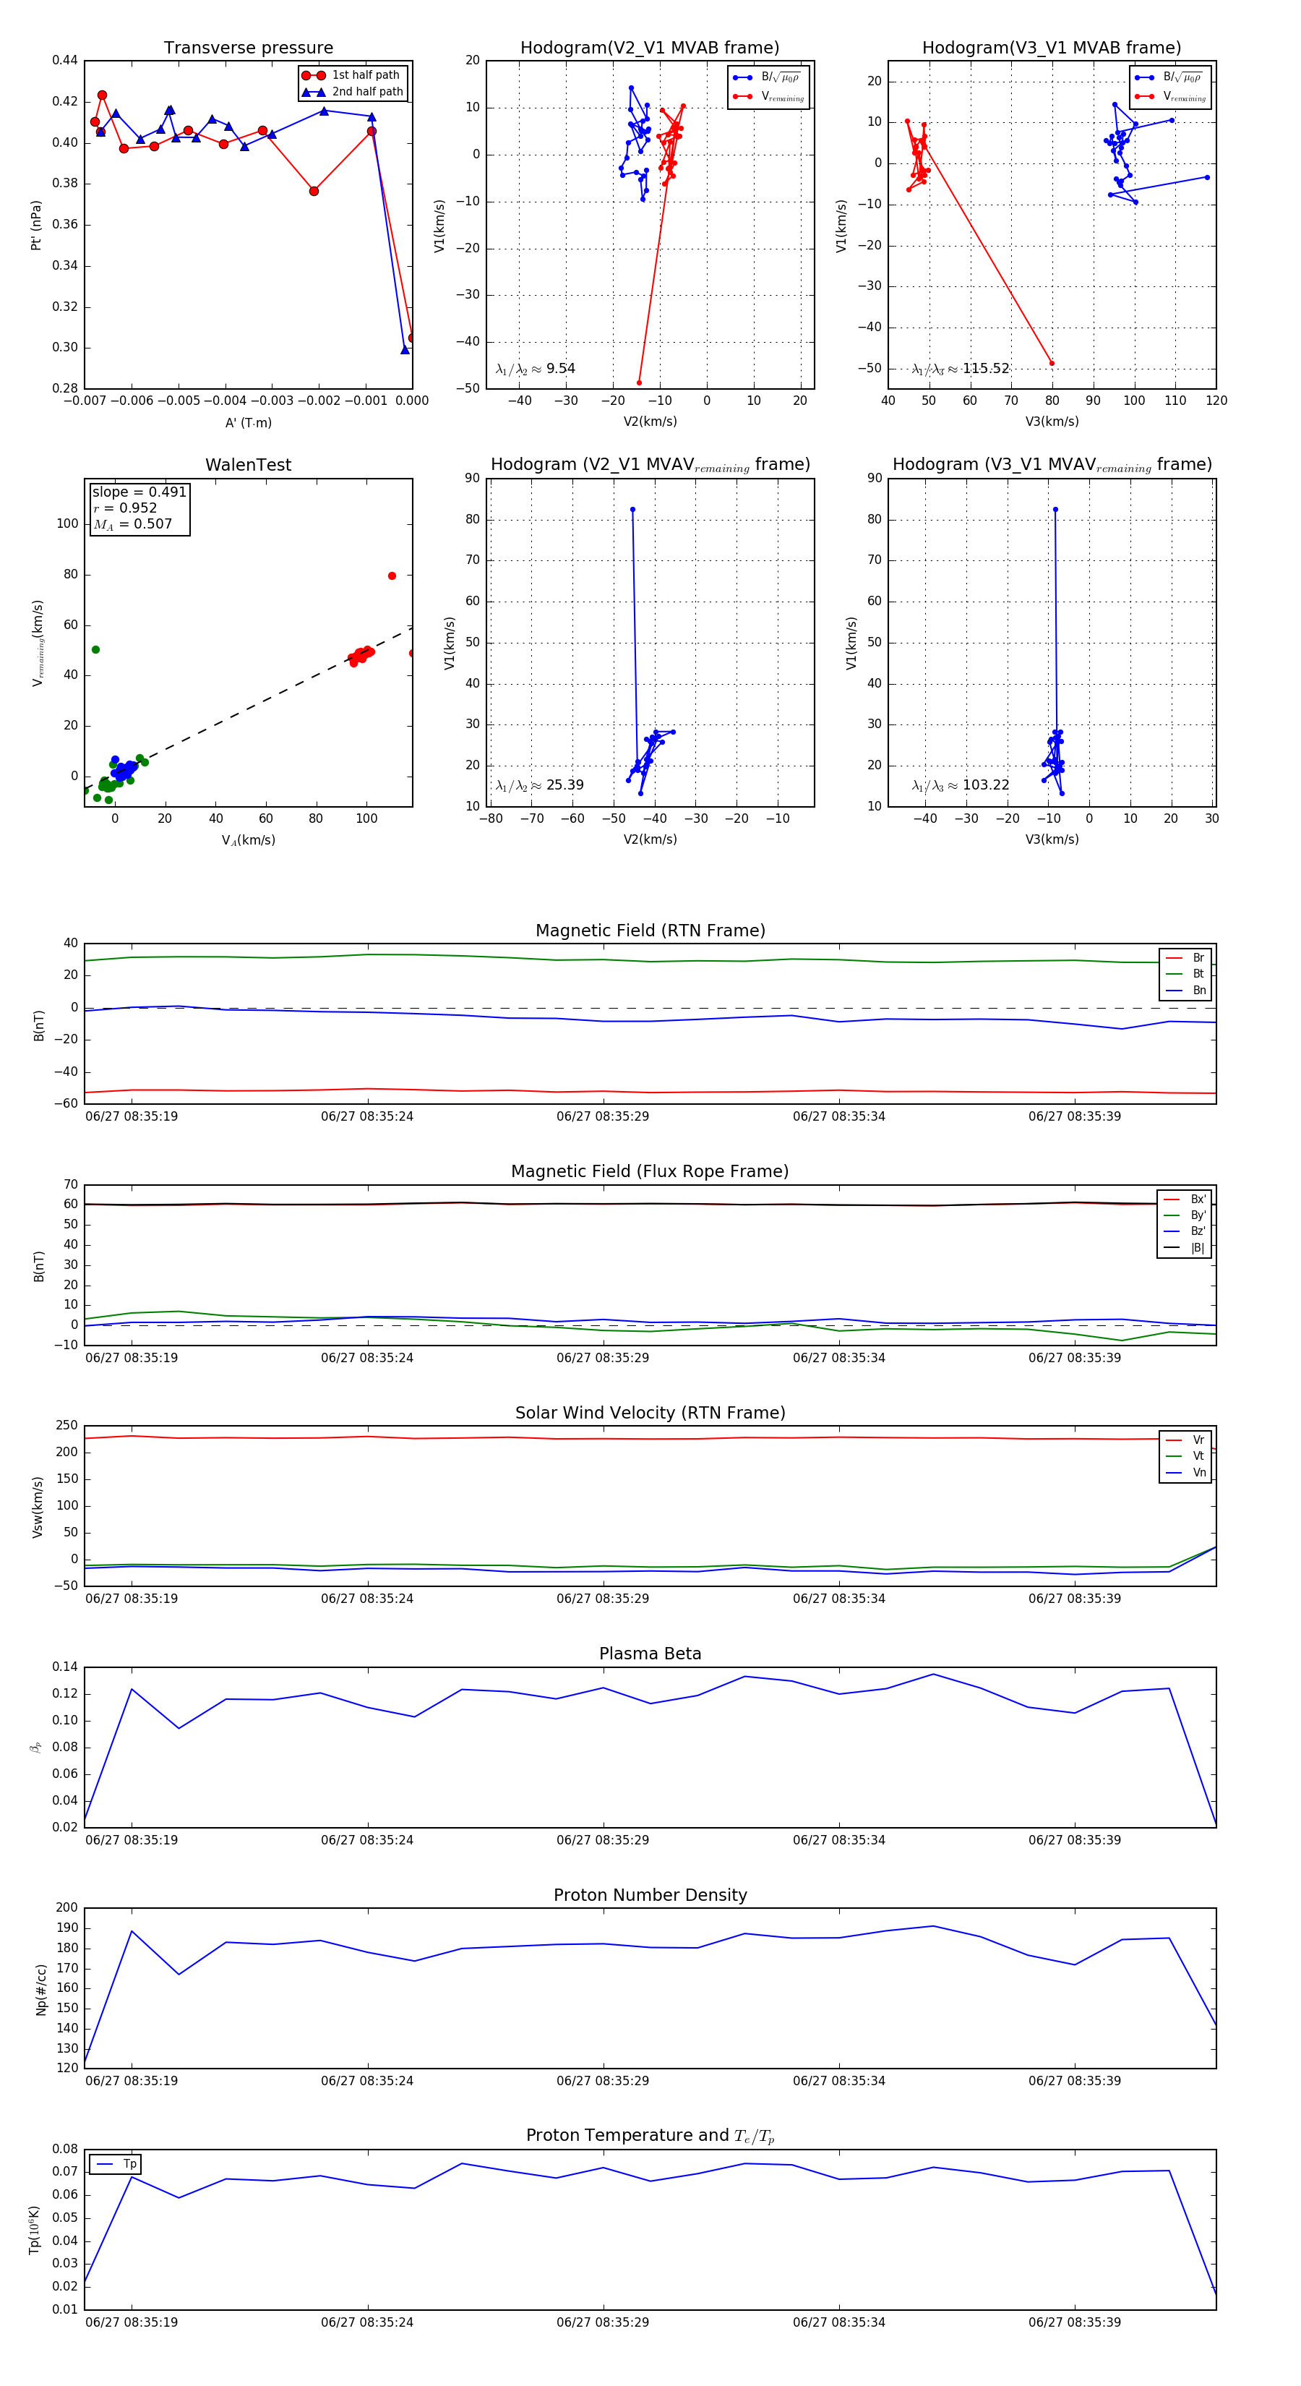Click the λ1/λ2 ≈ 9.54 annotation

pyautogui.click(x=535, y=369)
